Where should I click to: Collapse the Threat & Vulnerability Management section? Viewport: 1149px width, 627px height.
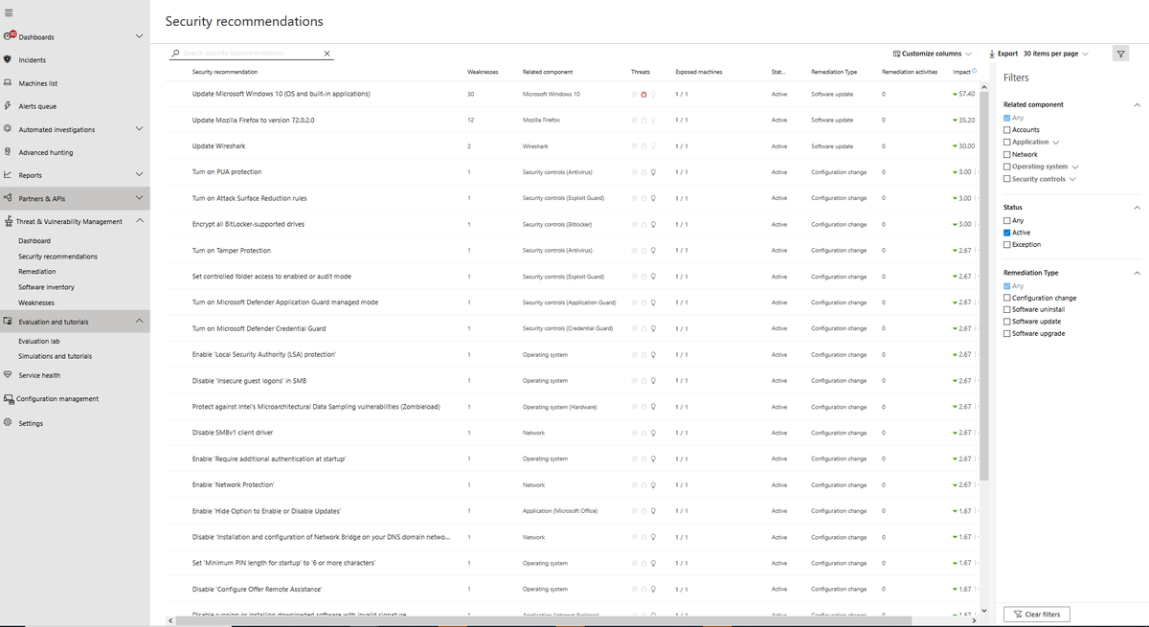tap(139, 220)
